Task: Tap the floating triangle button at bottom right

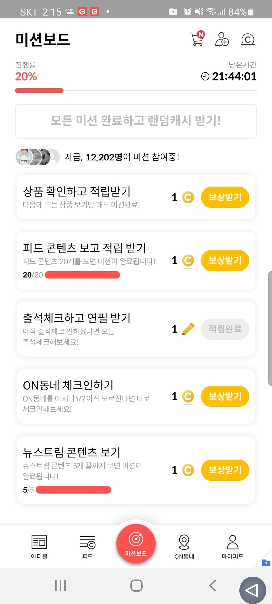Action: point(252,591)
